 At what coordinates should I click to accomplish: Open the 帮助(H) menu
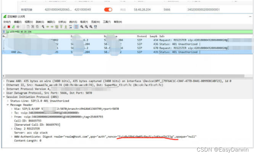click(118, 22)
